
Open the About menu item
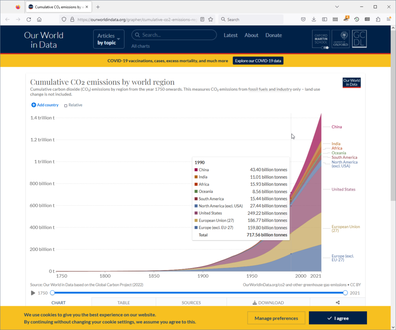tap(251, 35)
